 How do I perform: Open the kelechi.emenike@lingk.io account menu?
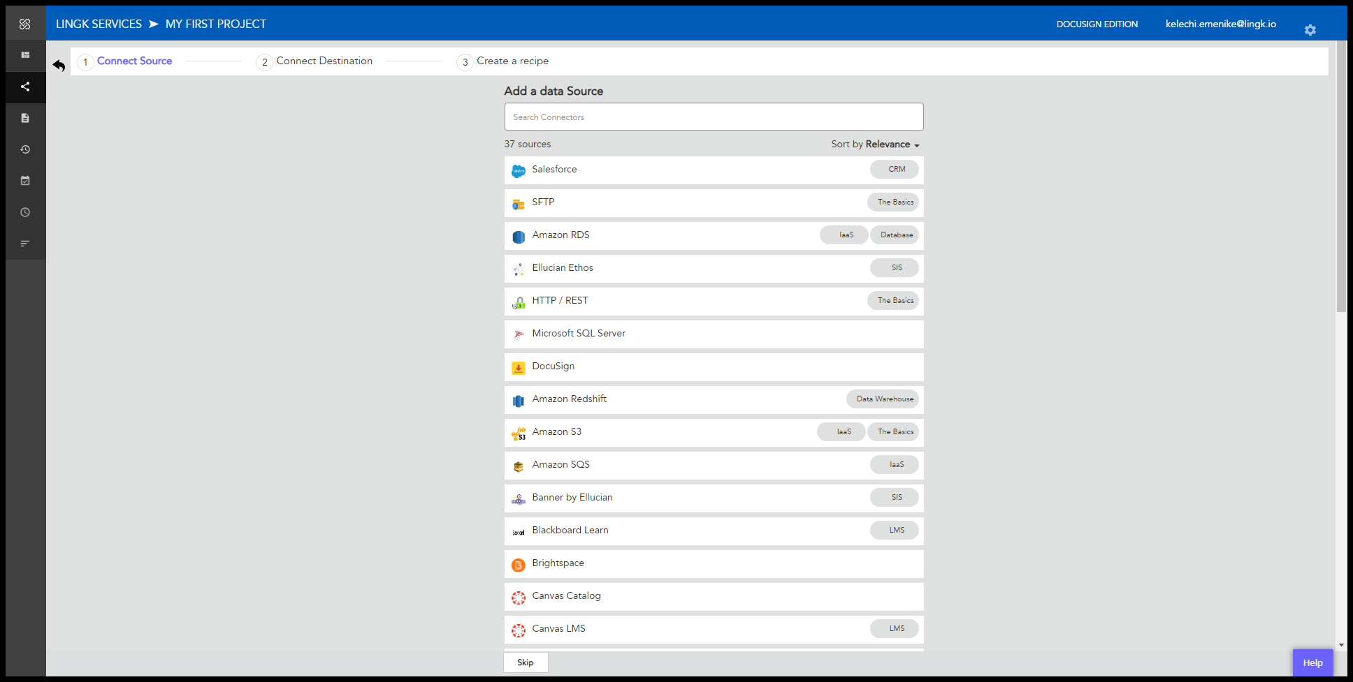(1220, 24)
